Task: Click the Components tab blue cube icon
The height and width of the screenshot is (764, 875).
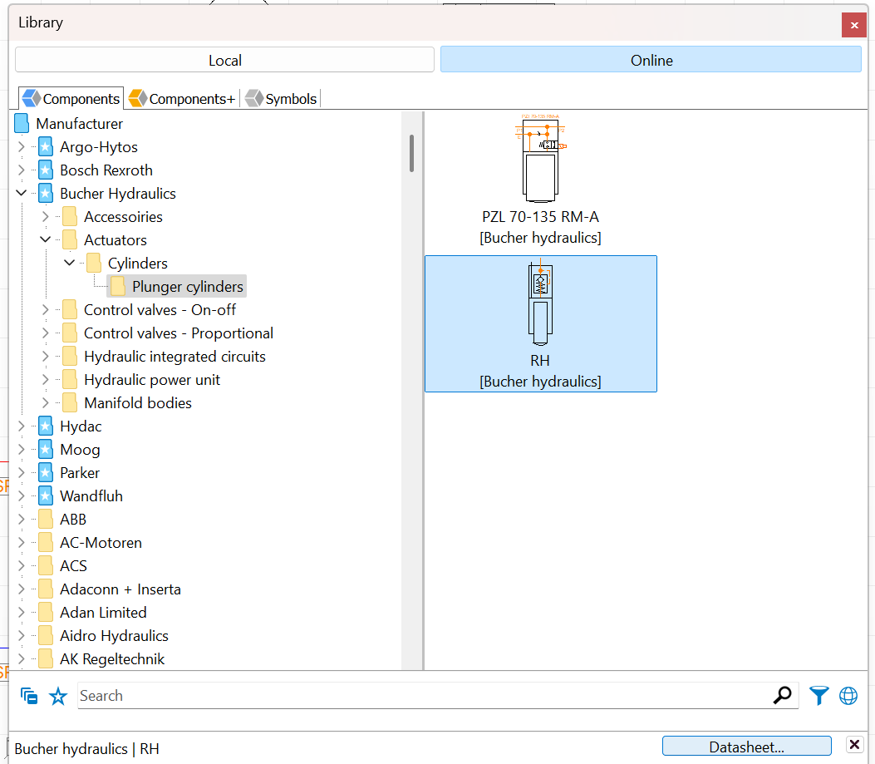Action: click(32, 98)
